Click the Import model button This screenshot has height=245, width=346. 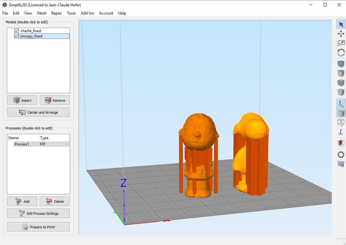pyautogui.click(x=22, y=100)
